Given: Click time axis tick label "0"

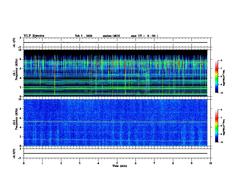Looking at the screenshot, I should click(x=24, y=163).
